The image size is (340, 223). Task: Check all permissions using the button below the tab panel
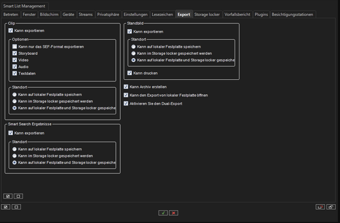(x=6, y=207)
